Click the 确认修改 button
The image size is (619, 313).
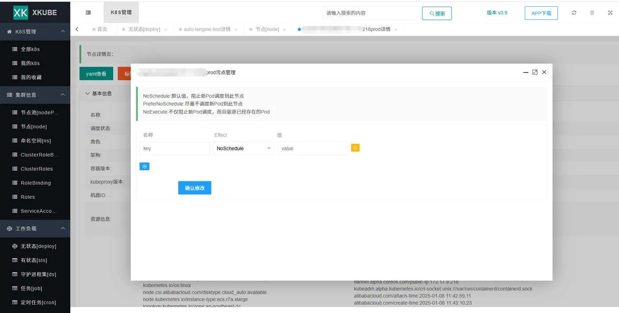click(195, 188)
